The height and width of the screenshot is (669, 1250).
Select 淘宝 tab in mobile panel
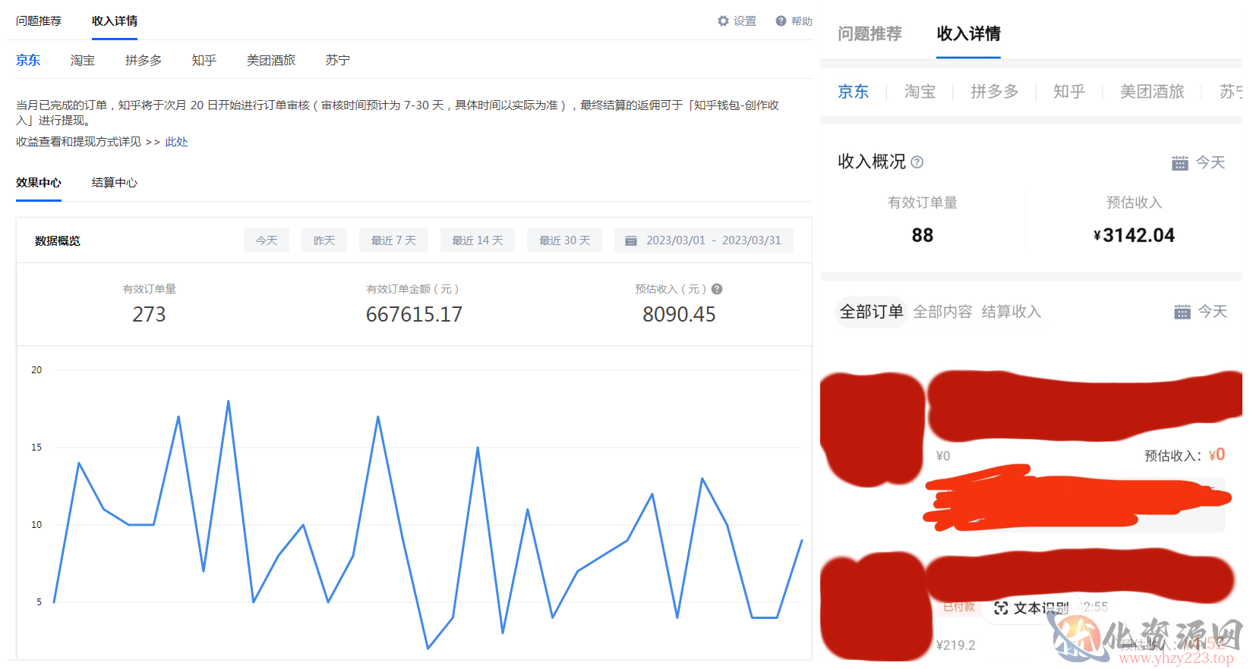click(920, 92)
